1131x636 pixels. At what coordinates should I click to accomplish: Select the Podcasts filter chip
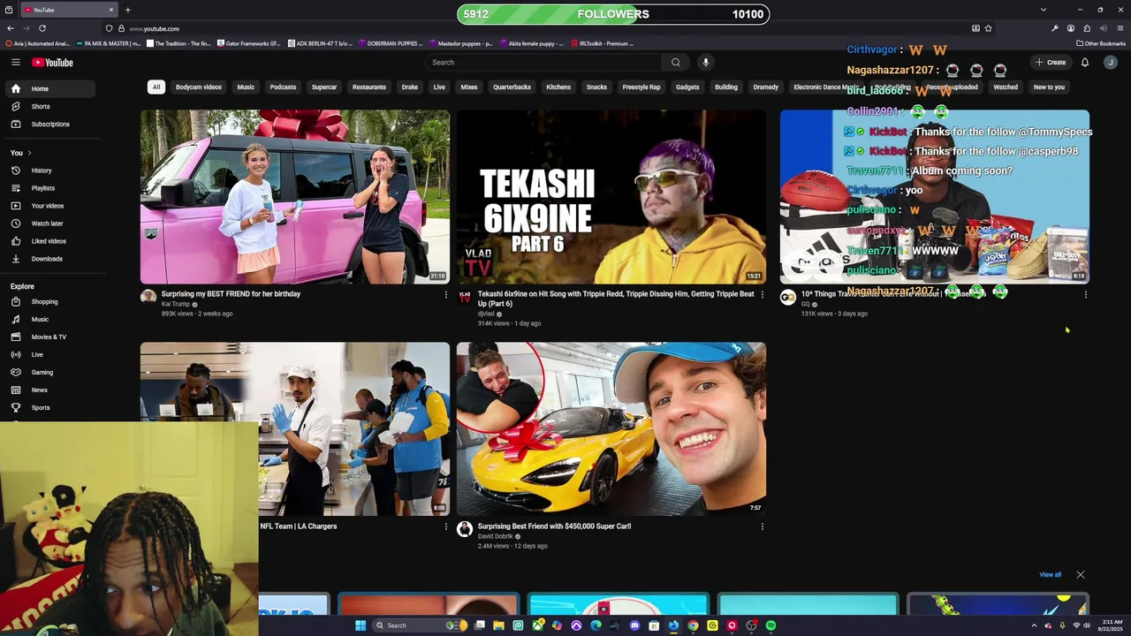[283, 87]
